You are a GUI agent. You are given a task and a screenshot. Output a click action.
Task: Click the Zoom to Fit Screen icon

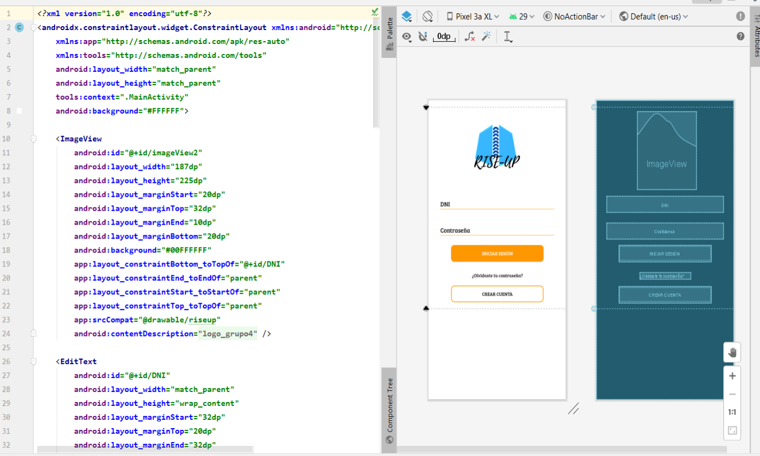tap(732, 430)
